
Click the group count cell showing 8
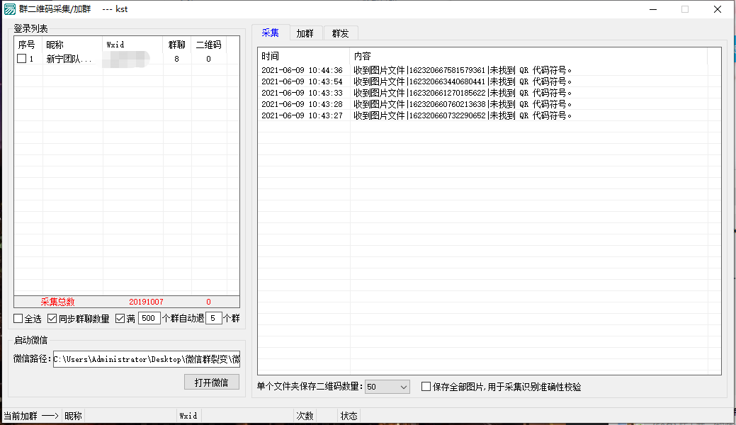pos(176,59)
